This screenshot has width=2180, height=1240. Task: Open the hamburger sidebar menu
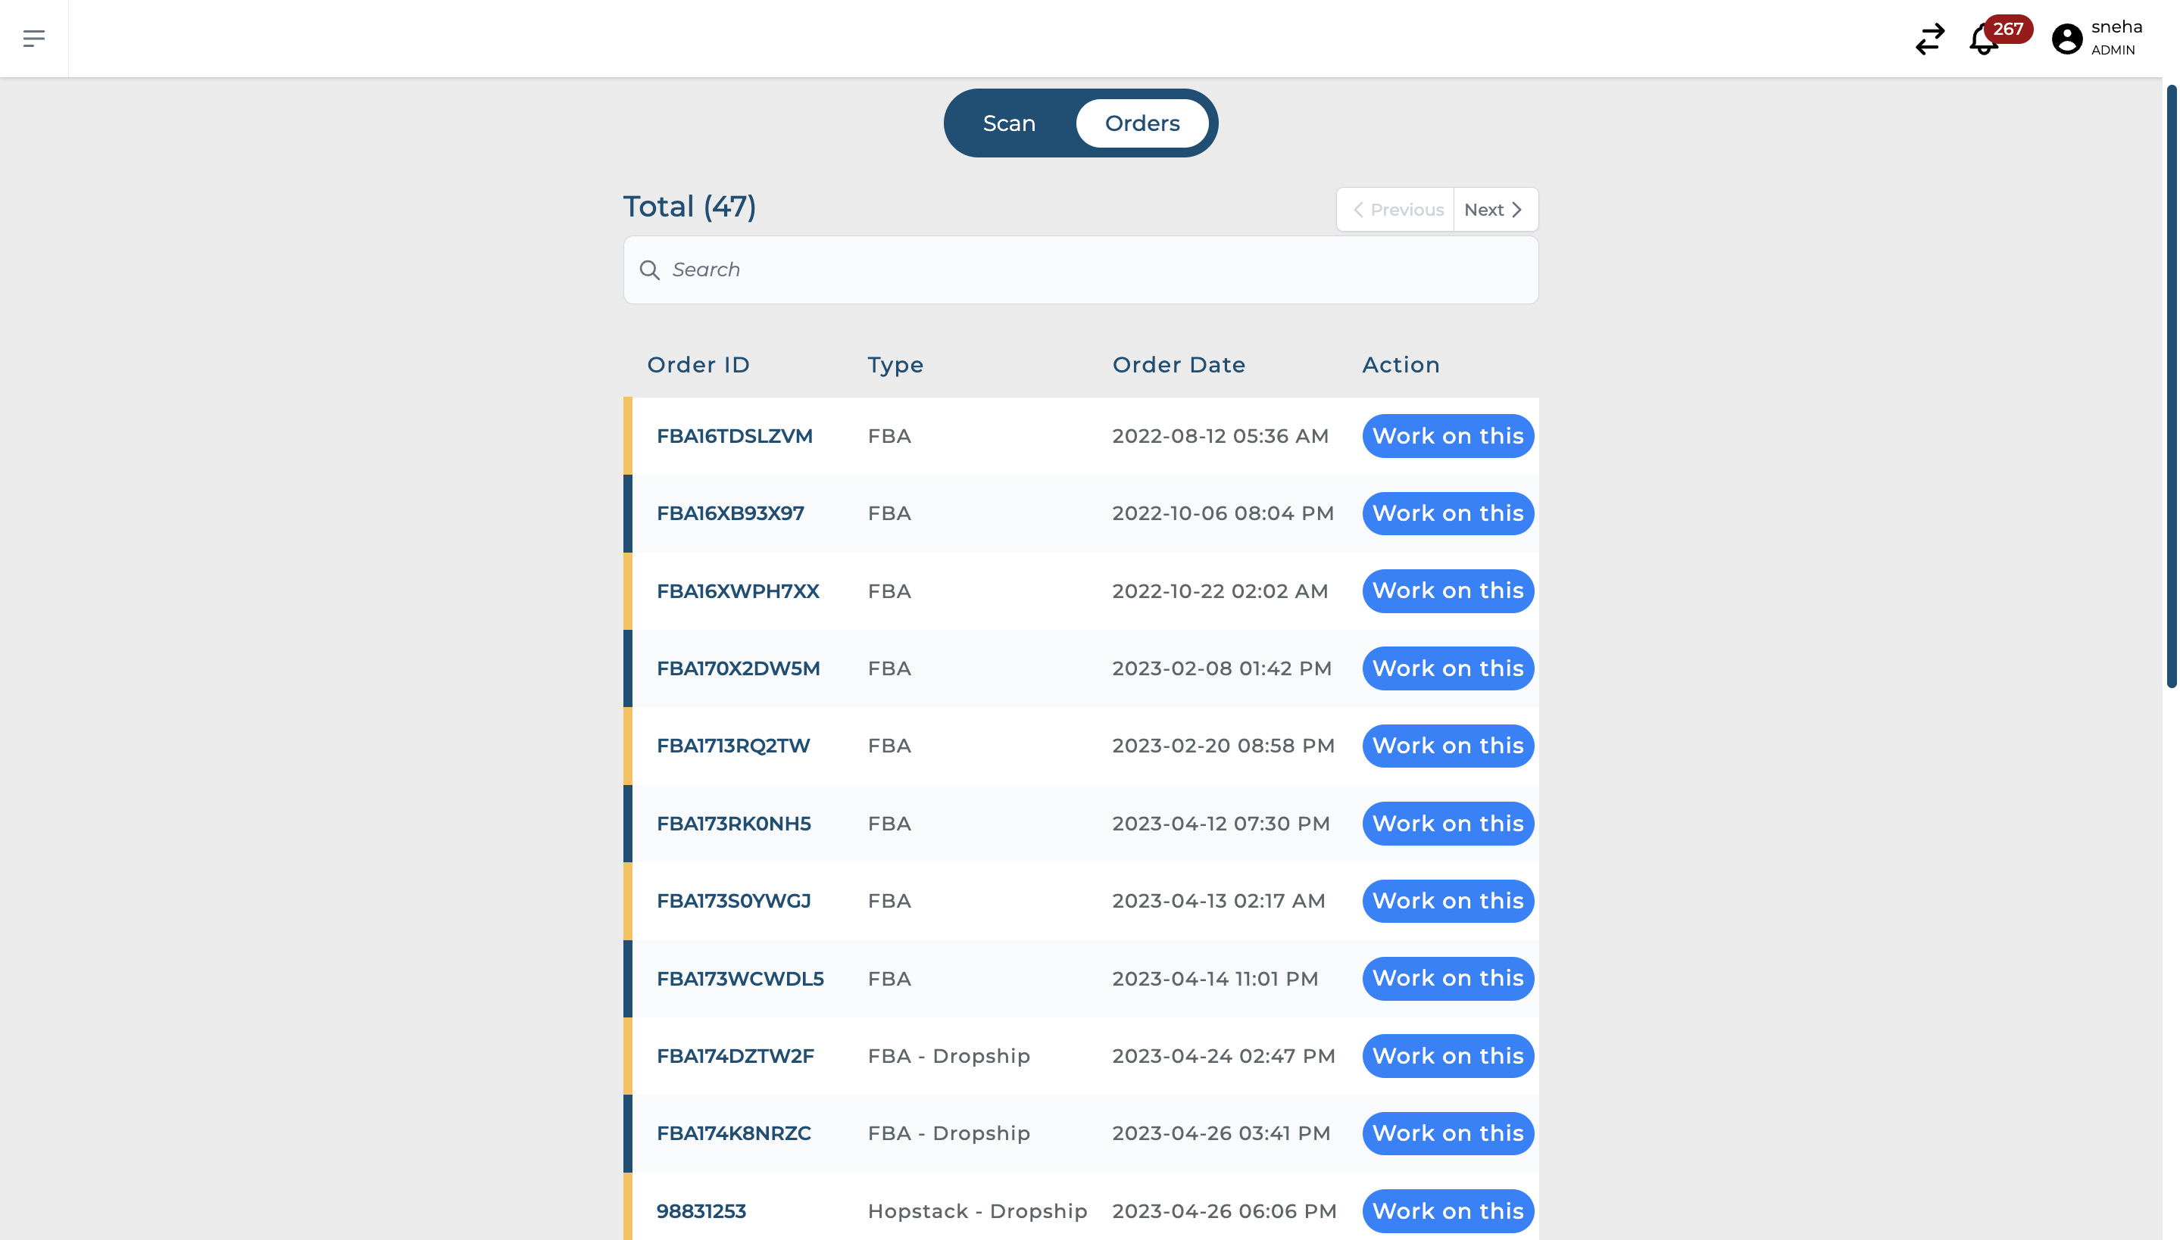(x=34, y=39)
